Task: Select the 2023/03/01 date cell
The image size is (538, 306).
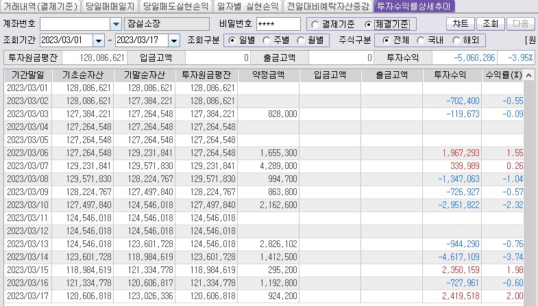Action: point(28,88)
